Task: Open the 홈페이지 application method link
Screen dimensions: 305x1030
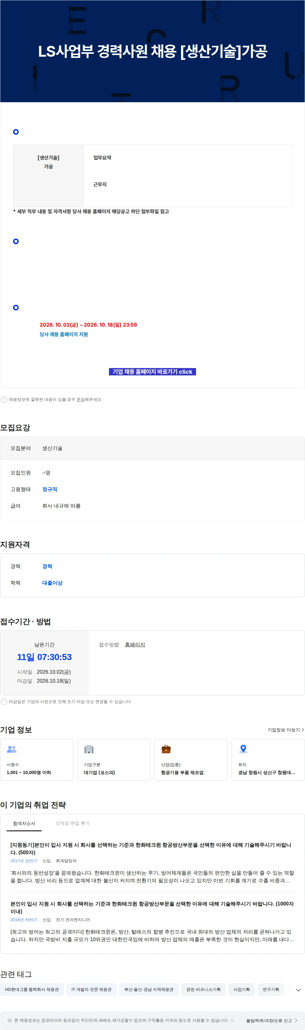Action: click(x=135, y=644)
